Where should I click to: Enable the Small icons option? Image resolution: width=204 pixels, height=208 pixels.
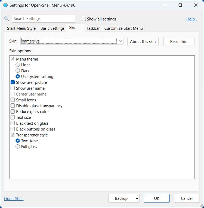(13, 100)
